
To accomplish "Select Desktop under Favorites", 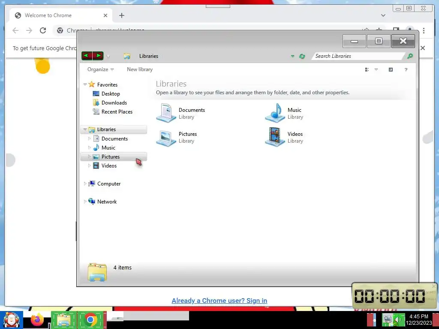I will tap(111, 94).
